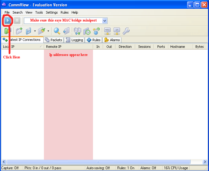Switch to the Alarms tab

click(112, 40)
